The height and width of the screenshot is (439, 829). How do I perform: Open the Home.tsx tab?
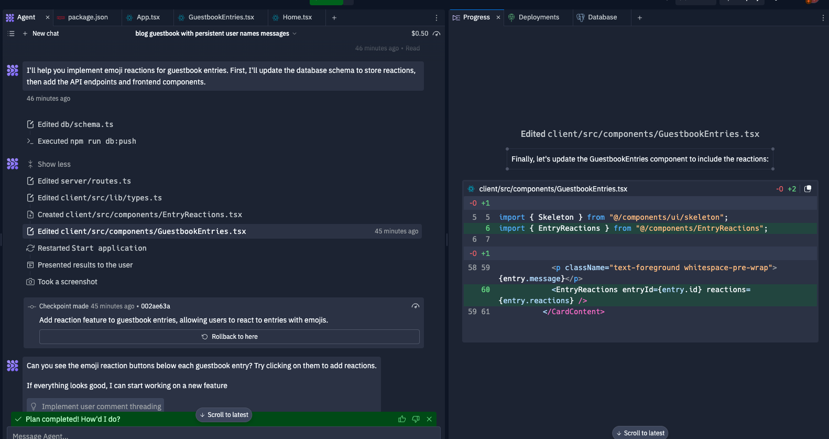tap(297, 17)
